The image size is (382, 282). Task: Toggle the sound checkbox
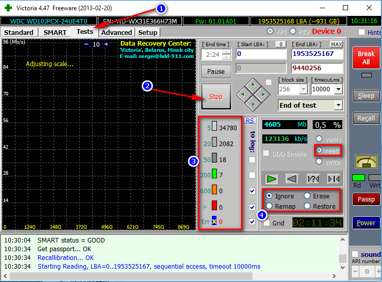pos(355,254)
